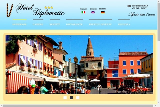Switch language with the UK flag
The width and height of the screenshot is (160, 107).
click(x=93, y=12)
